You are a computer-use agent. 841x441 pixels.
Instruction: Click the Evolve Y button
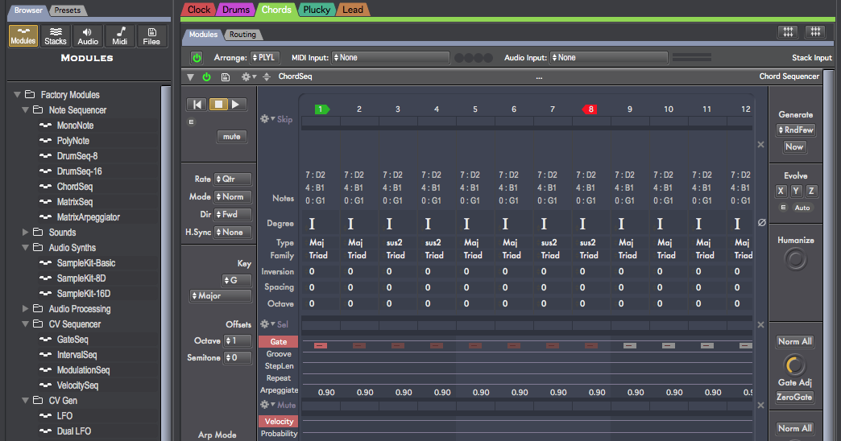tap(796, 191)
